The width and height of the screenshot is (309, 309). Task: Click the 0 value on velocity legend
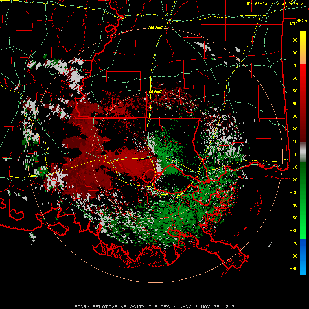[x=296, y=154]
